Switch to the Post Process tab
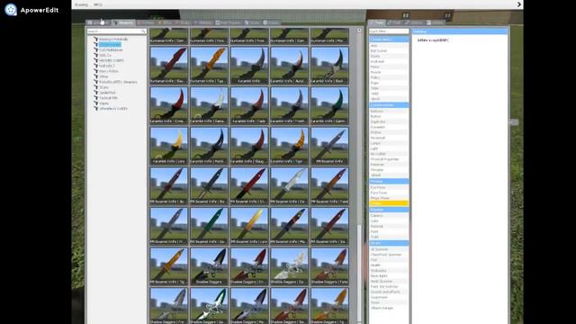The image size is (576, 324). coord(228,22)
